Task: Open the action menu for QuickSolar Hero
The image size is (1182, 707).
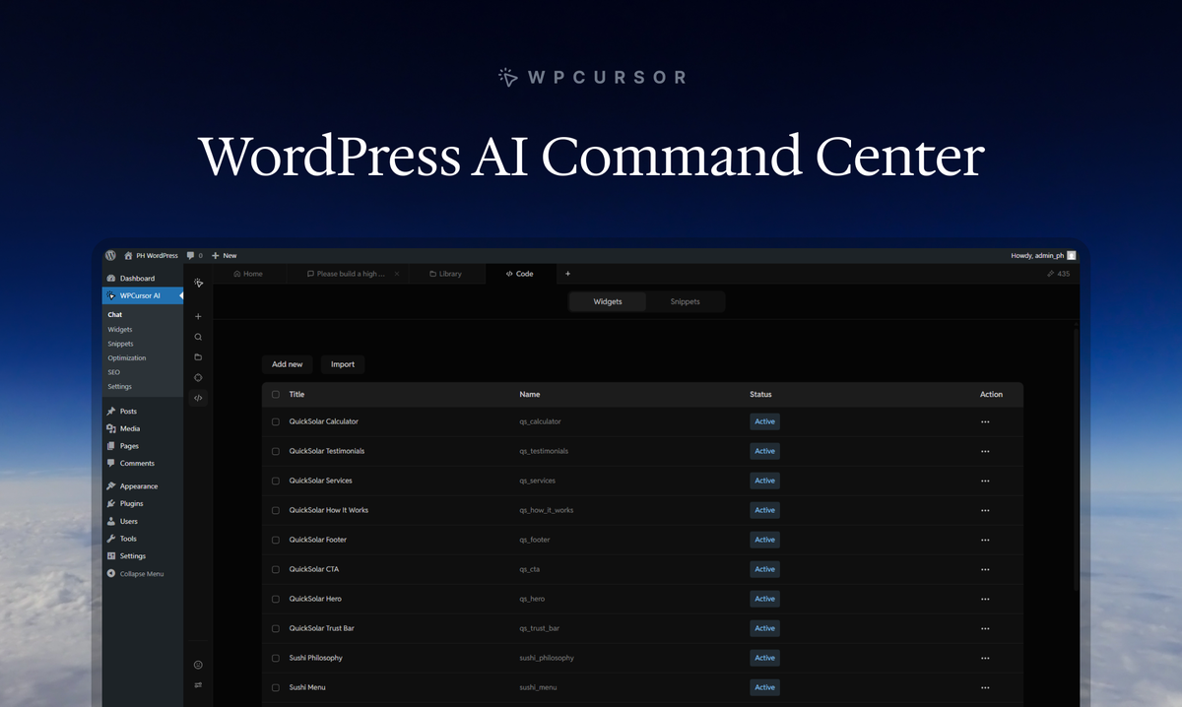Action: click(985, 599)
